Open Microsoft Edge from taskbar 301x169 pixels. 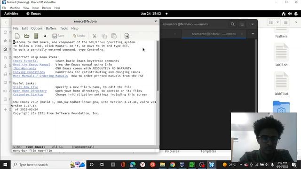click(x=133, y=165)
